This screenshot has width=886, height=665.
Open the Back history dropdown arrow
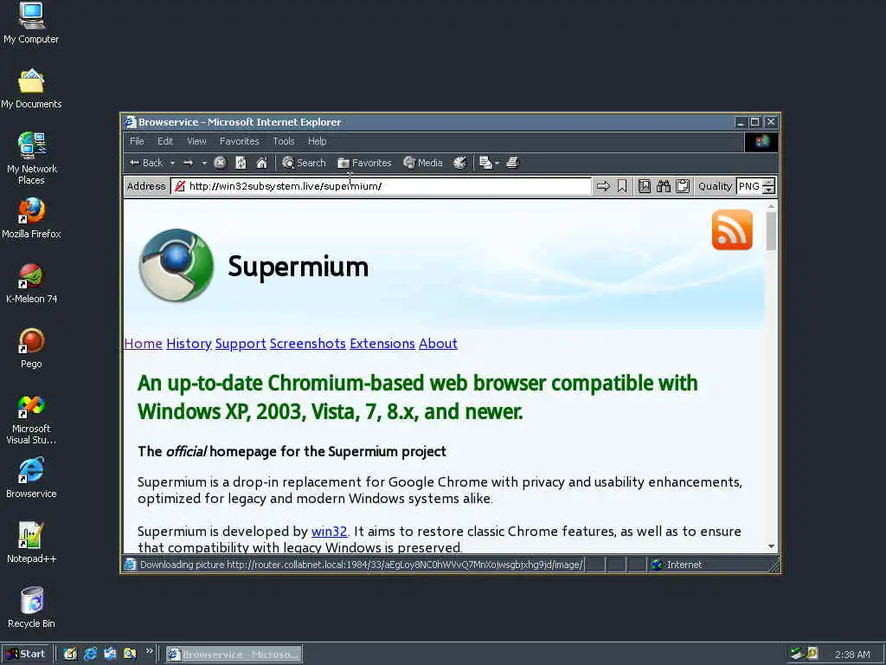coord(172,163)
